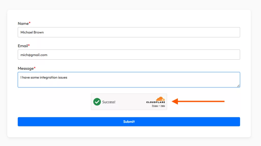Image resolution: width=261 pixels, height=146 pixels.
Task: Click the "Success!" verification text
Action: (109, 102)
